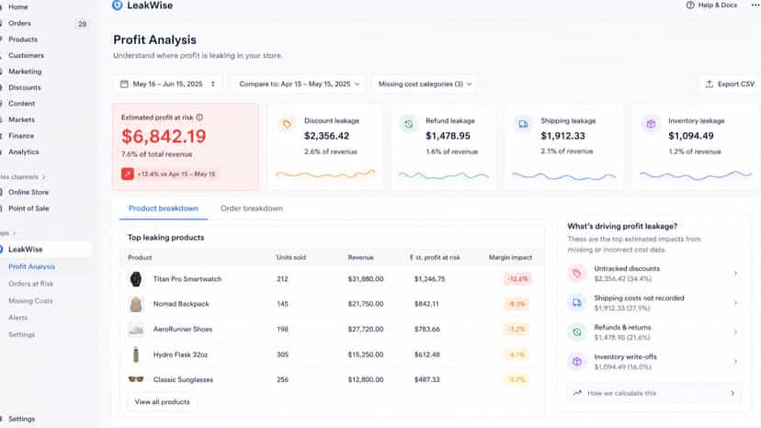Expand the Untracked discounts row chevron
761x428 pixels.
click(736, 274)
